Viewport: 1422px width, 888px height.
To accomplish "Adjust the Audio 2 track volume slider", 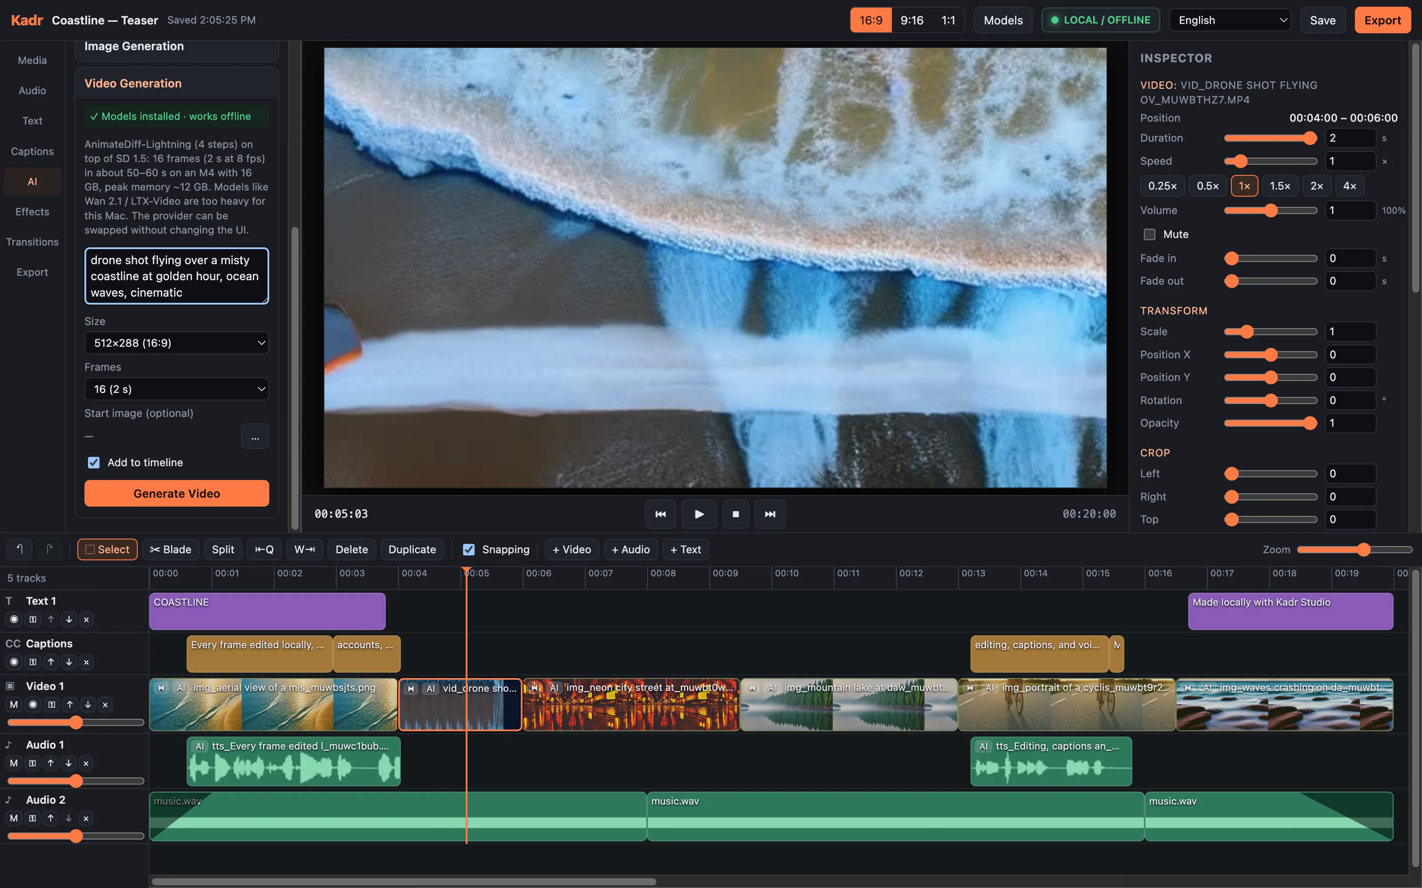I will pos(76,836).
